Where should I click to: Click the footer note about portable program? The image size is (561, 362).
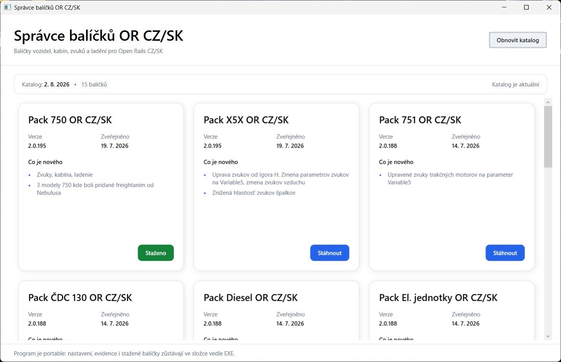(124, 354)
